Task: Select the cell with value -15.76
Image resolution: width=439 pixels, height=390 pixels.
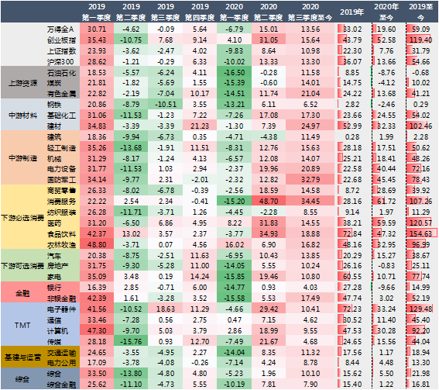Action: coord(131,341)
